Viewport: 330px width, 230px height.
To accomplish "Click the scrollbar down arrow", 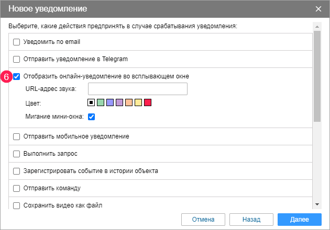I will click(317, 204).
